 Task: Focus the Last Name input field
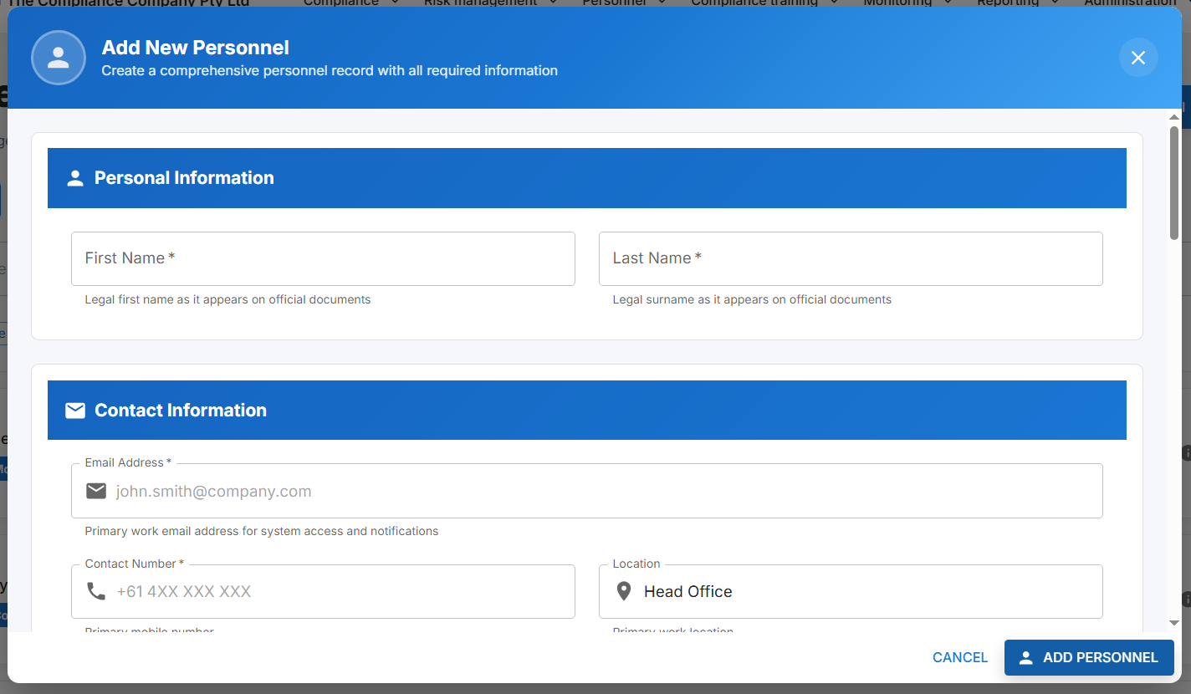coord(850,258)
